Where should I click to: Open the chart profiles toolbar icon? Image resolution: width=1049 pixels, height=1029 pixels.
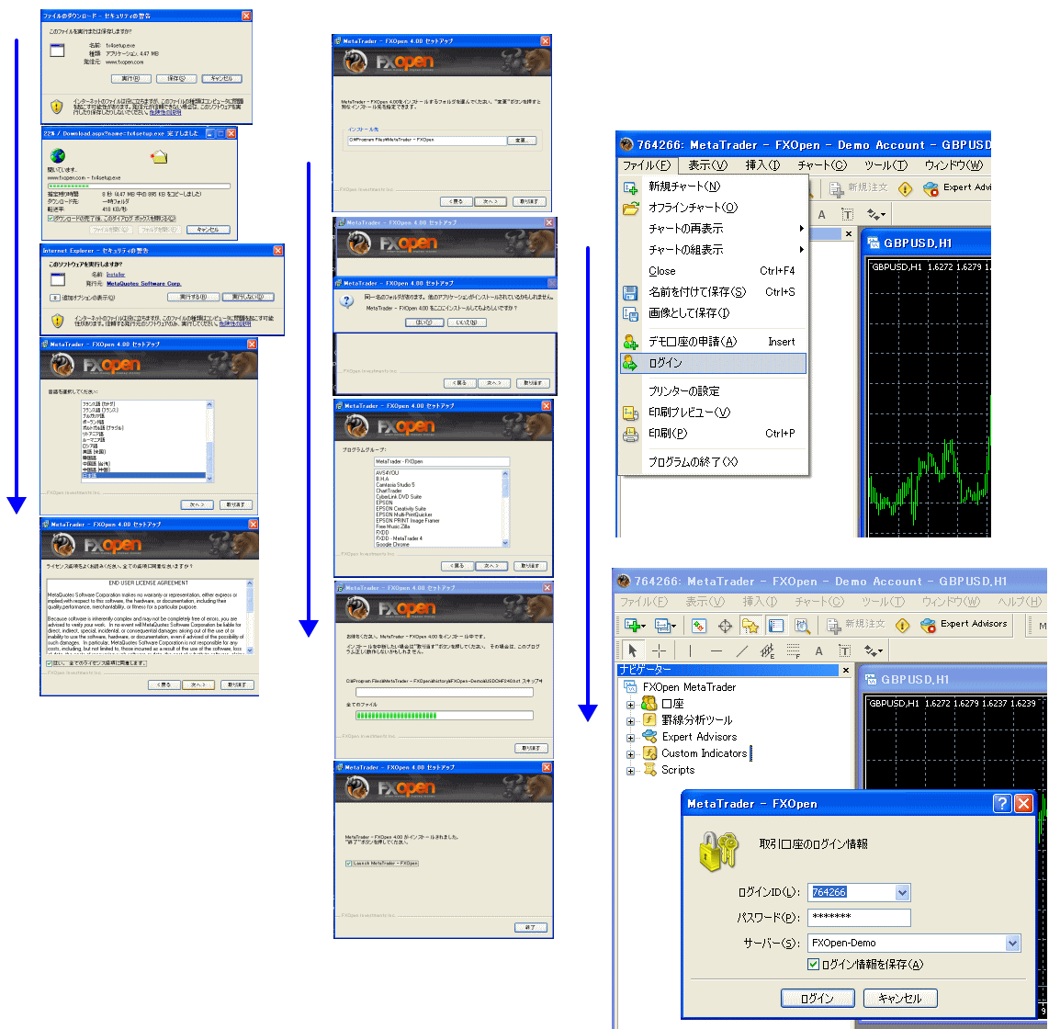[664, 625]
